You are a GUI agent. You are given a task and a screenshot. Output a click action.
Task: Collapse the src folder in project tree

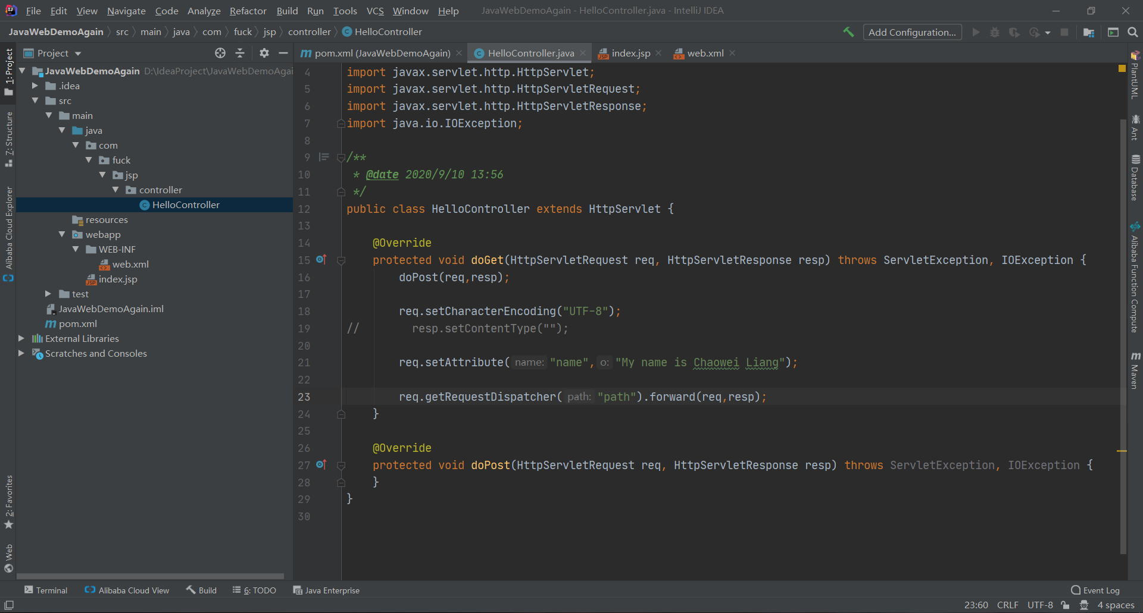[x=36, y=100]
